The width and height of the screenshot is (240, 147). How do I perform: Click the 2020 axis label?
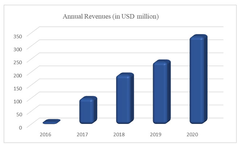click(x=193, y=134)
